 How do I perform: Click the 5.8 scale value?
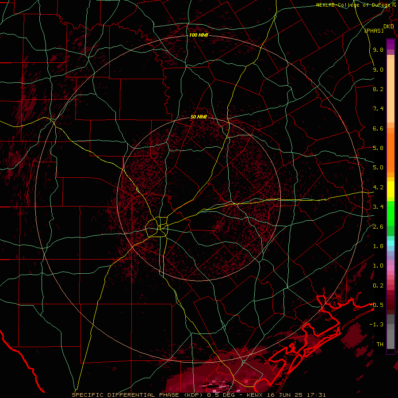click(x=378, y=148)
